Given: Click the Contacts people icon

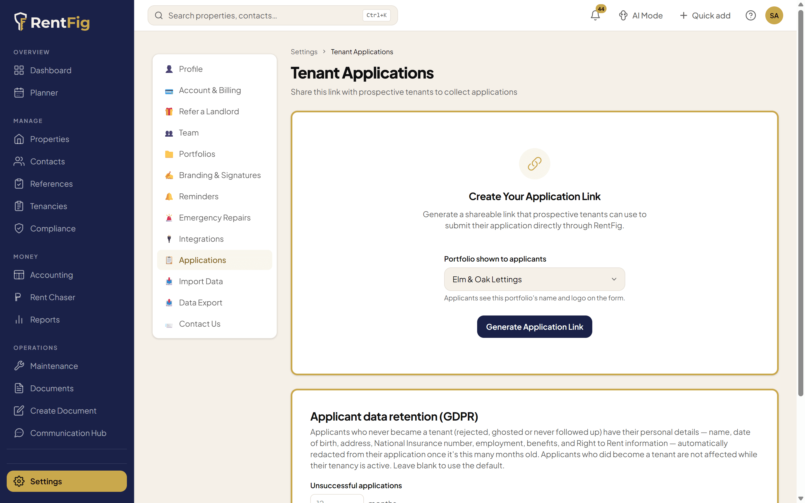Looking at the screenshot, I should (x=19, y=161).
